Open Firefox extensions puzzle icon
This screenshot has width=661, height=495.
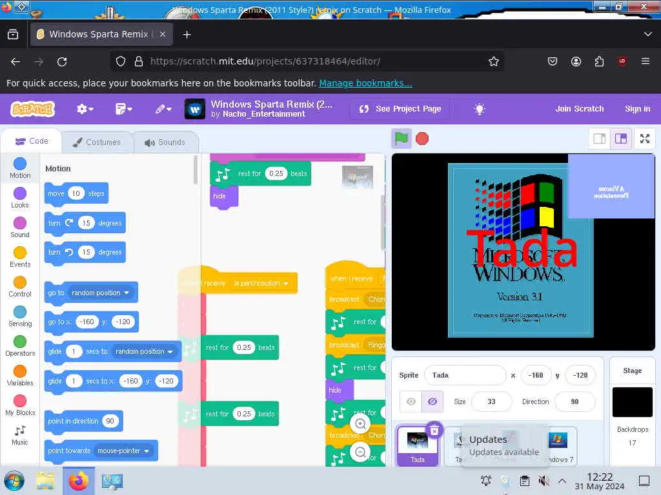click(x=599, y=61)
